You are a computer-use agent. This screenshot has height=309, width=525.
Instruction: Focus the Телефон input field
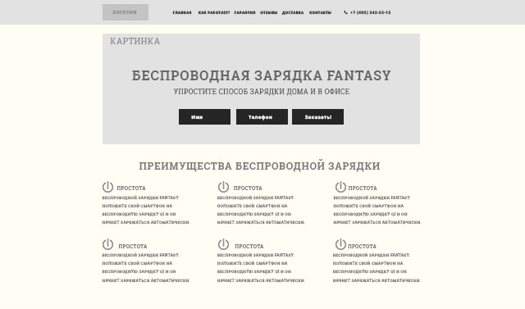[262, 116]
